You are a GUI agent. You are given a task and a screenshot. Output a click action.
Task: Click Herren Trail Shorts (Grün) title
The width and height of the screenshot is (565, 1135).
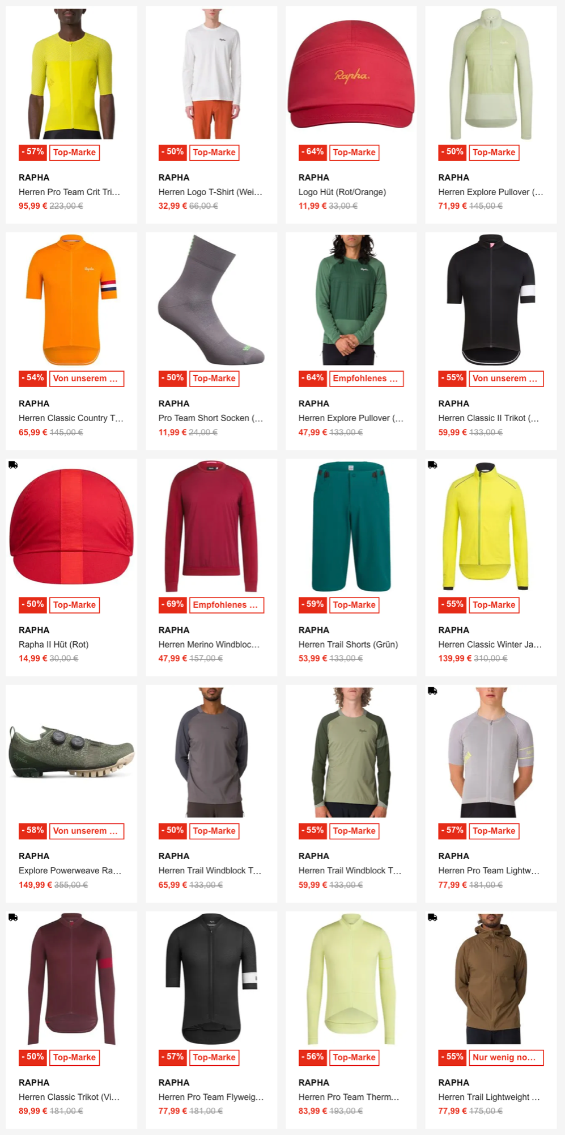pos(348,644)
